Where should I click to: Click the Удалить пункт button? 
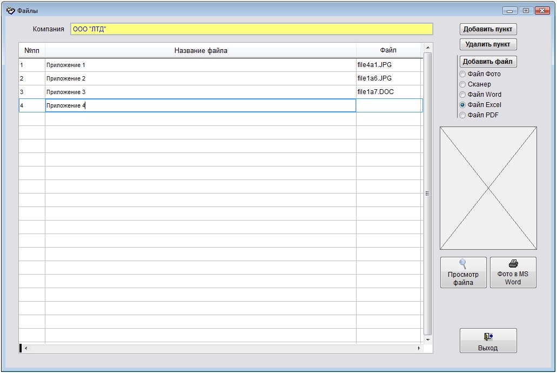(x=488, y=44)
